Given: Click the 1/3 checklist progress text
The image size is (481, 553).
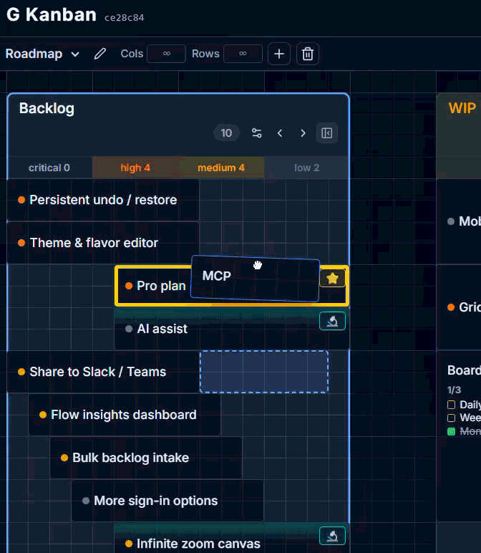Looking at the screenshot, I should 454,390.
